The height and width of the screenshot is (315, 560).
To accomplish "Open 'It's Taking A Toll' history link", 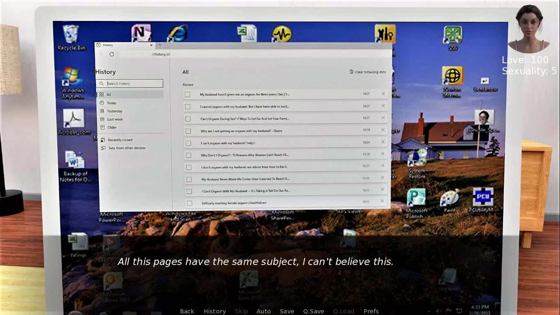I will point(245,191).
